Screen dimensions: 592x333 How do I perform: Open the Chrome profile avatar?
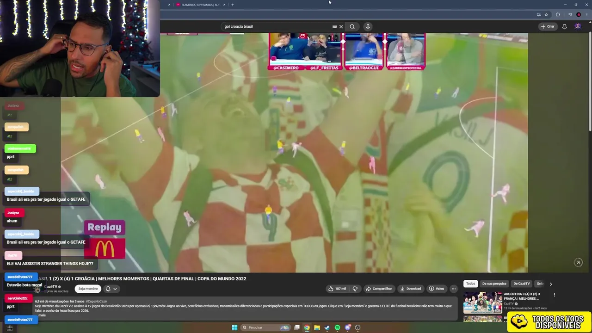pos(579,14)
